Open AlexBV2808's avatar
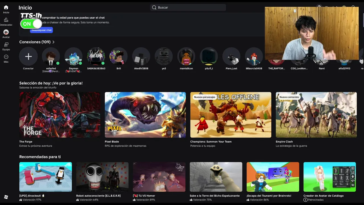The image size is (364, 205). [x=141, y=56]
